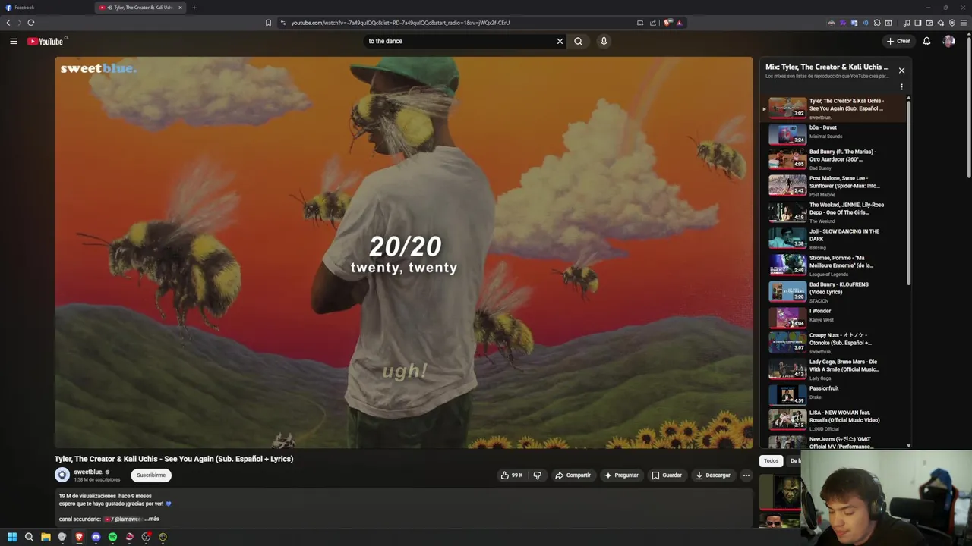Play bôa - Duvet from the mix
Image resolution: width=972 pixels, height=546 pixels.
[835, 134]
